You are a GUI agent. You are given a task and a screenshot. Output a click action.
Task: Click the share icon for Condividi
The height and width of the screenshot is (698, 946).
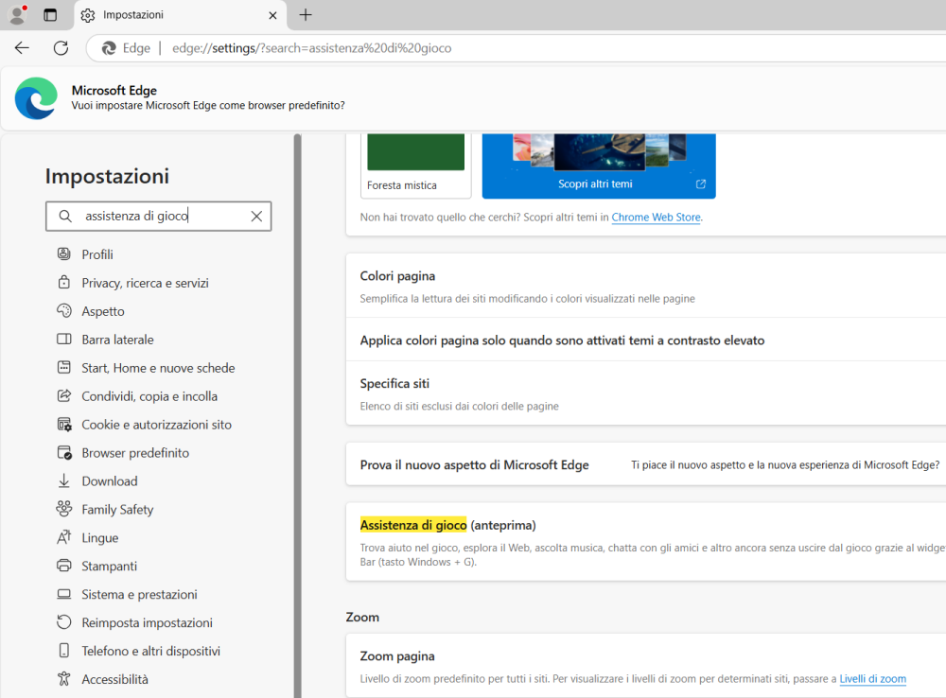[64, 395]
